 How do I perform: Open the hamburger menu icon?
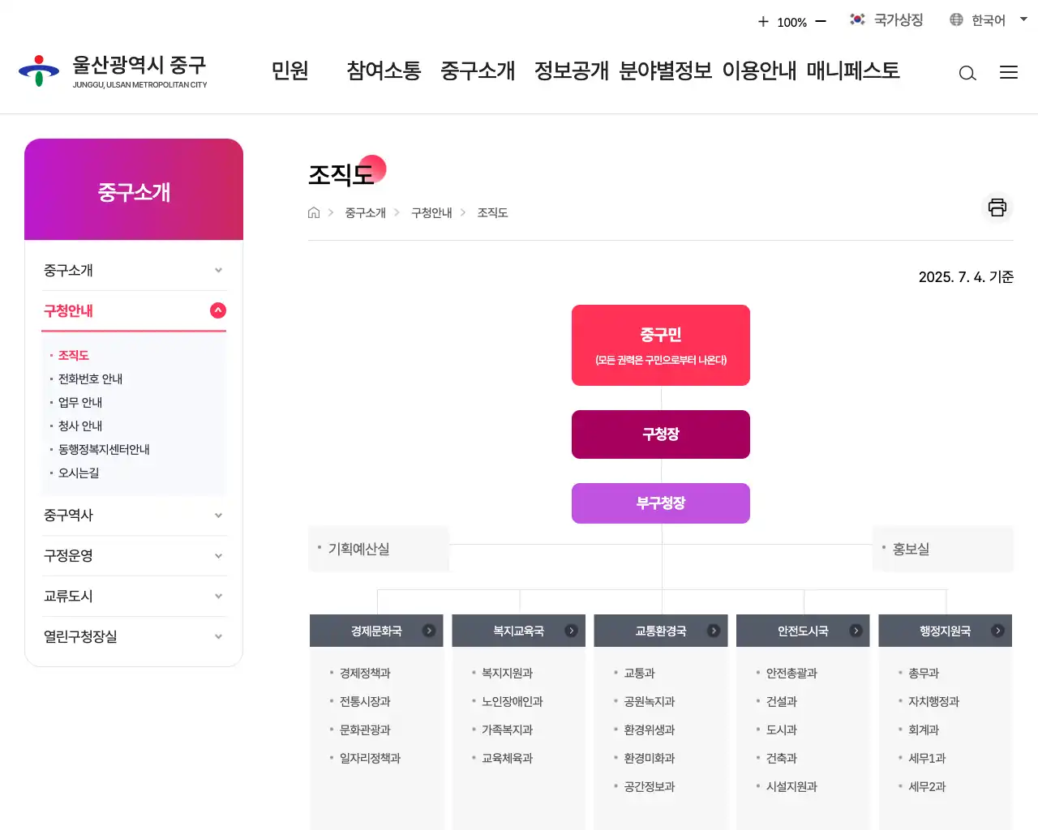coord(1009,73)
